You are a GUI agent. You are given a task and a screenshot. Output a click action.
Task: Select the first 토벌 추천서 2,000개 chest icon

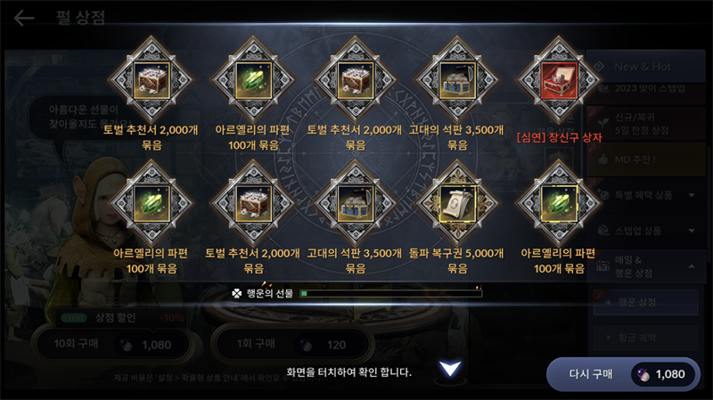coord(152,80)
